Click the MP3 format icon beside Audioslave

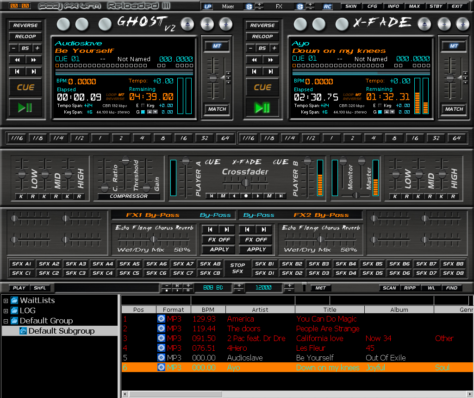pyautogui.click(x=161, y=357)
